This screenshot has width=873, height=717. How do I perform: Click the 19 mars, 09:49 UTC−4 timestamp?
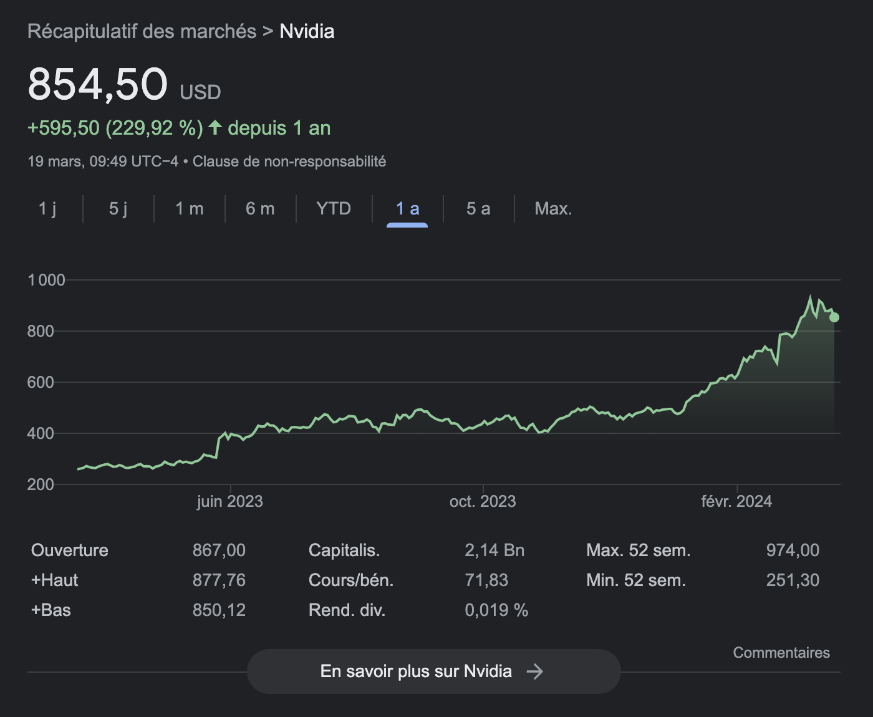[103, 161]
